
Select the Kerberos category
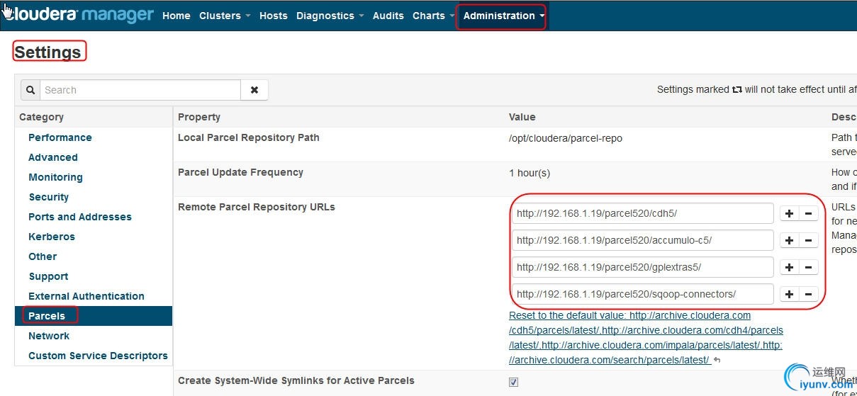52,237
